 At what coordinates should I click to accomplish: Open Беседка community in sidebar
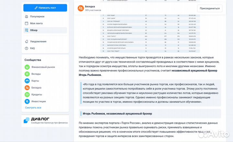click(36, 88)
